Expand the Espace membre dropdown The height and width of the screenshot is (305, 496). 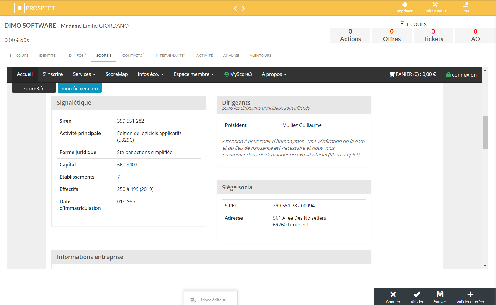[x=194, y=74]
